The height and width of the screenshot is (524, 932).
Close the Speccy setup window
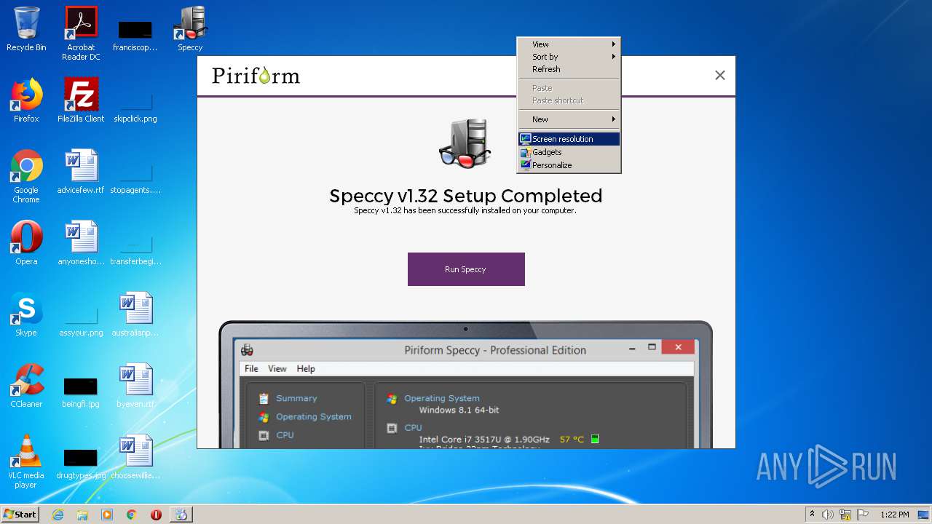720,75
